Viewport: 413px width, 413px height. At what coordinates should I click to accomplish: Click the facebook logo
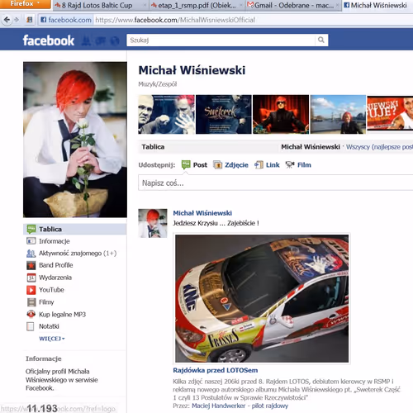coord(49,40)
